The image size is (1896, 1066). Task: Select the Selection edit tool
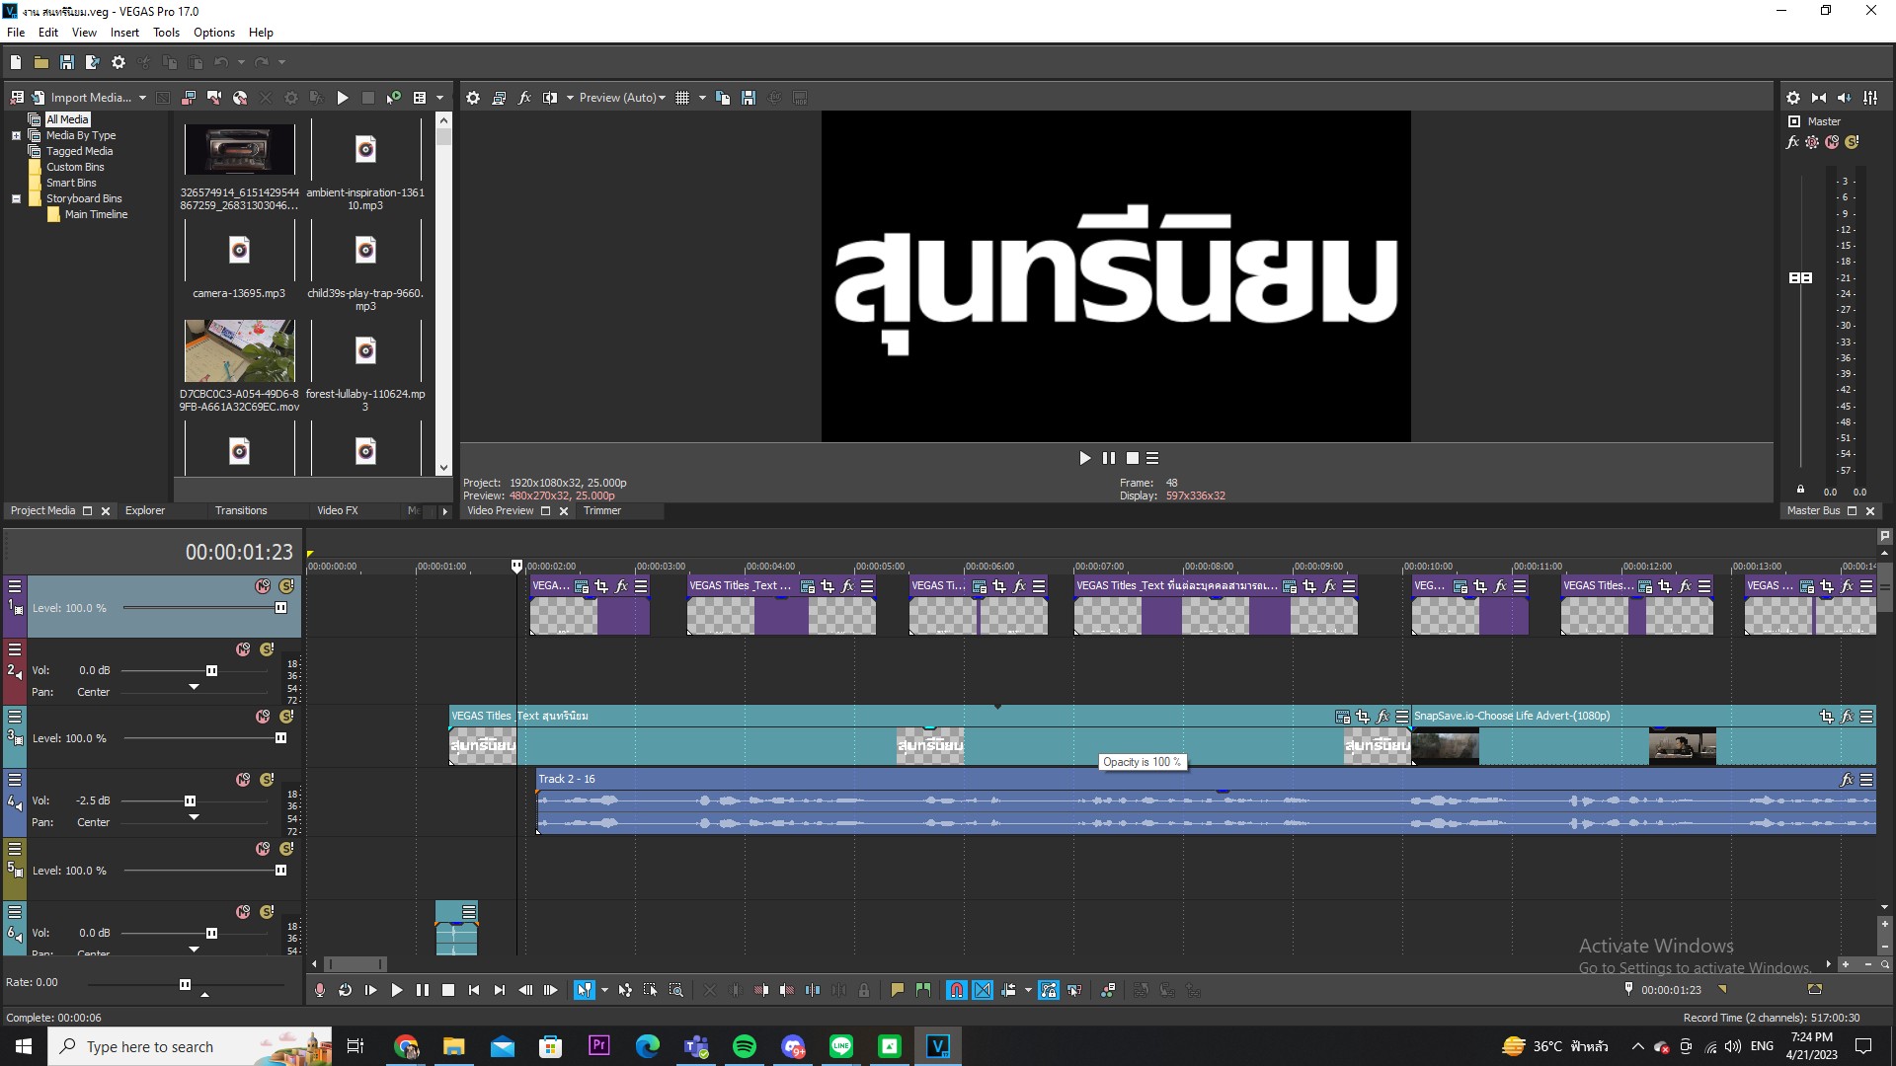click(651, 990)
